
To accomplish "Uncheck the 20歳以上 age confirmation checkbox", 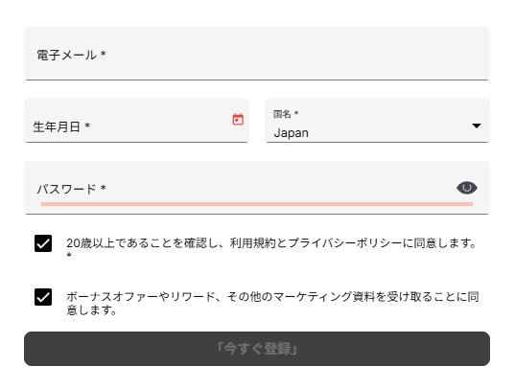I will pos(43,243).
